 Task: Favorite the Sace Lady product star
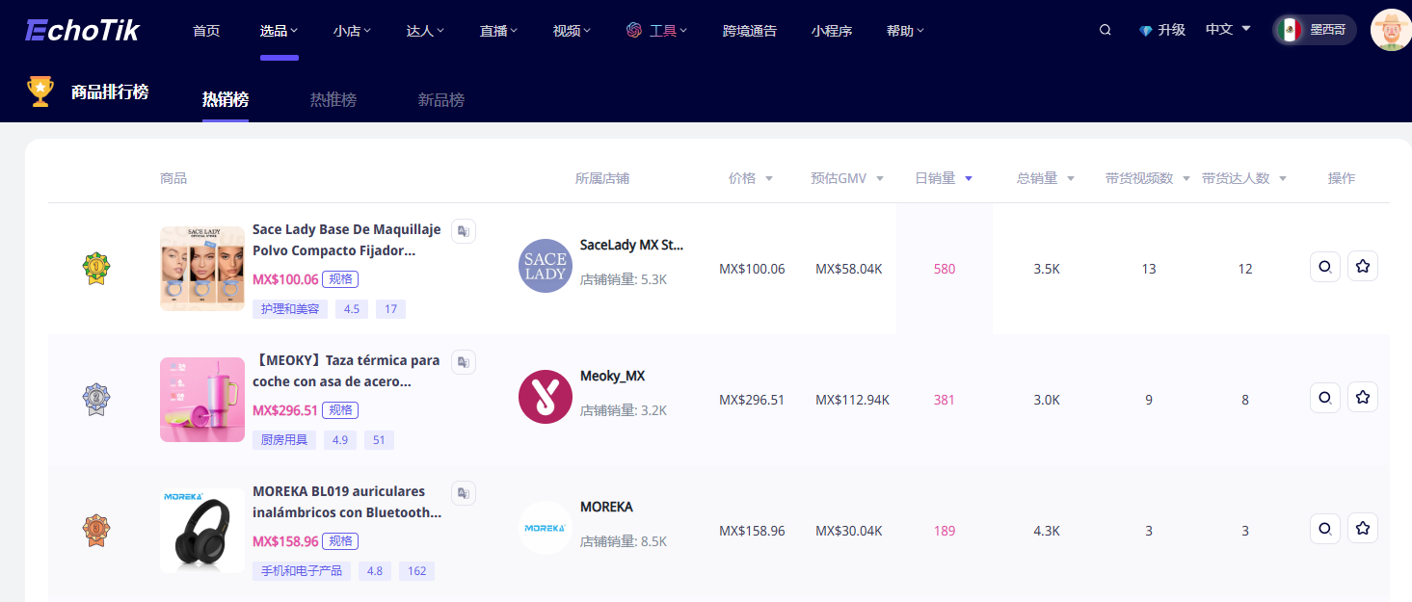pos(1363,267)
